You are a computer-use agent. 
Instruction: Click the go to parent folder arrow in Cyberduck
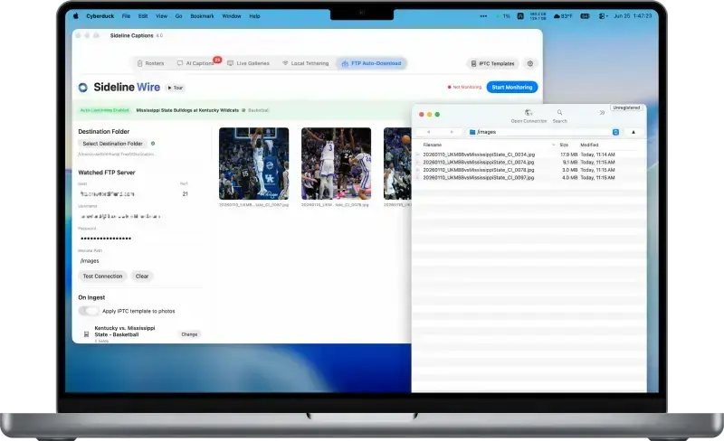[x=633, y=132]
